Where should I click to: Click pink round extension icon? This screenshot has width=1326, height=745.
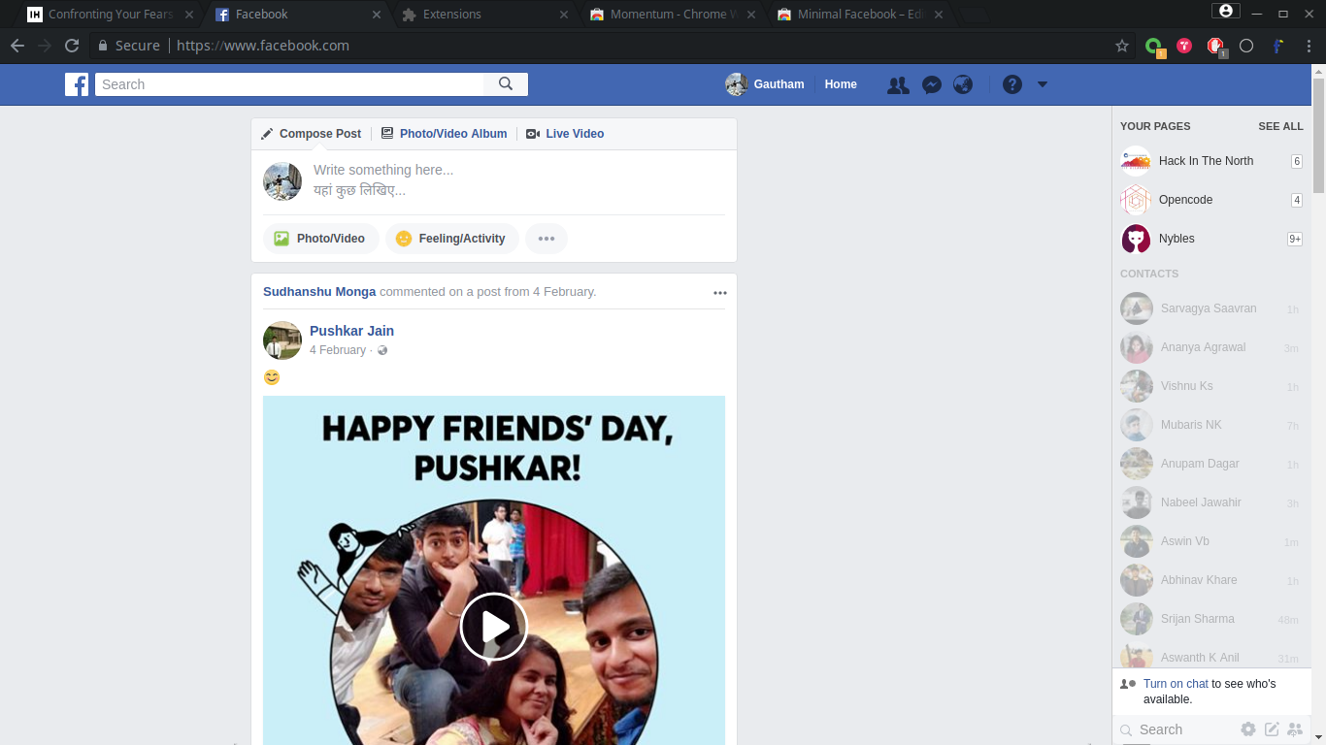(1184, 46)
